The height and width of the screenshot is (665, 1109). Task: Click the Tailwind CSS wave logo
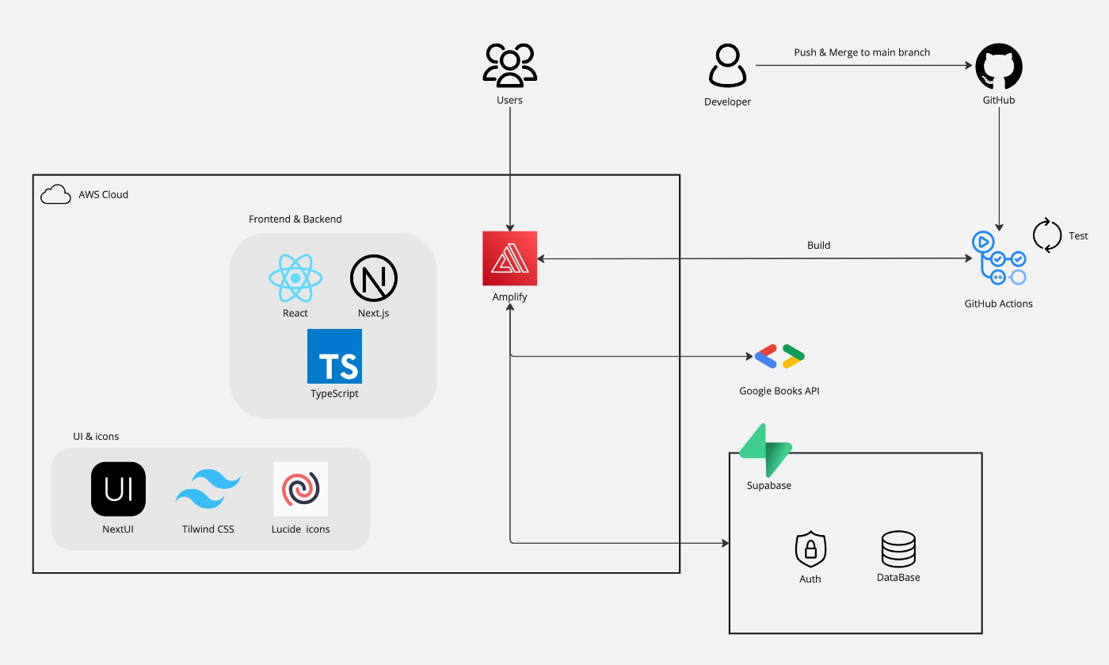tap(208, 489)
